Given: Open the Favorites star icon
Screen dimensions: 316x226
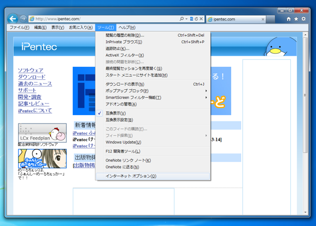Looking at the screenshot, I should [x=296, y=19].
